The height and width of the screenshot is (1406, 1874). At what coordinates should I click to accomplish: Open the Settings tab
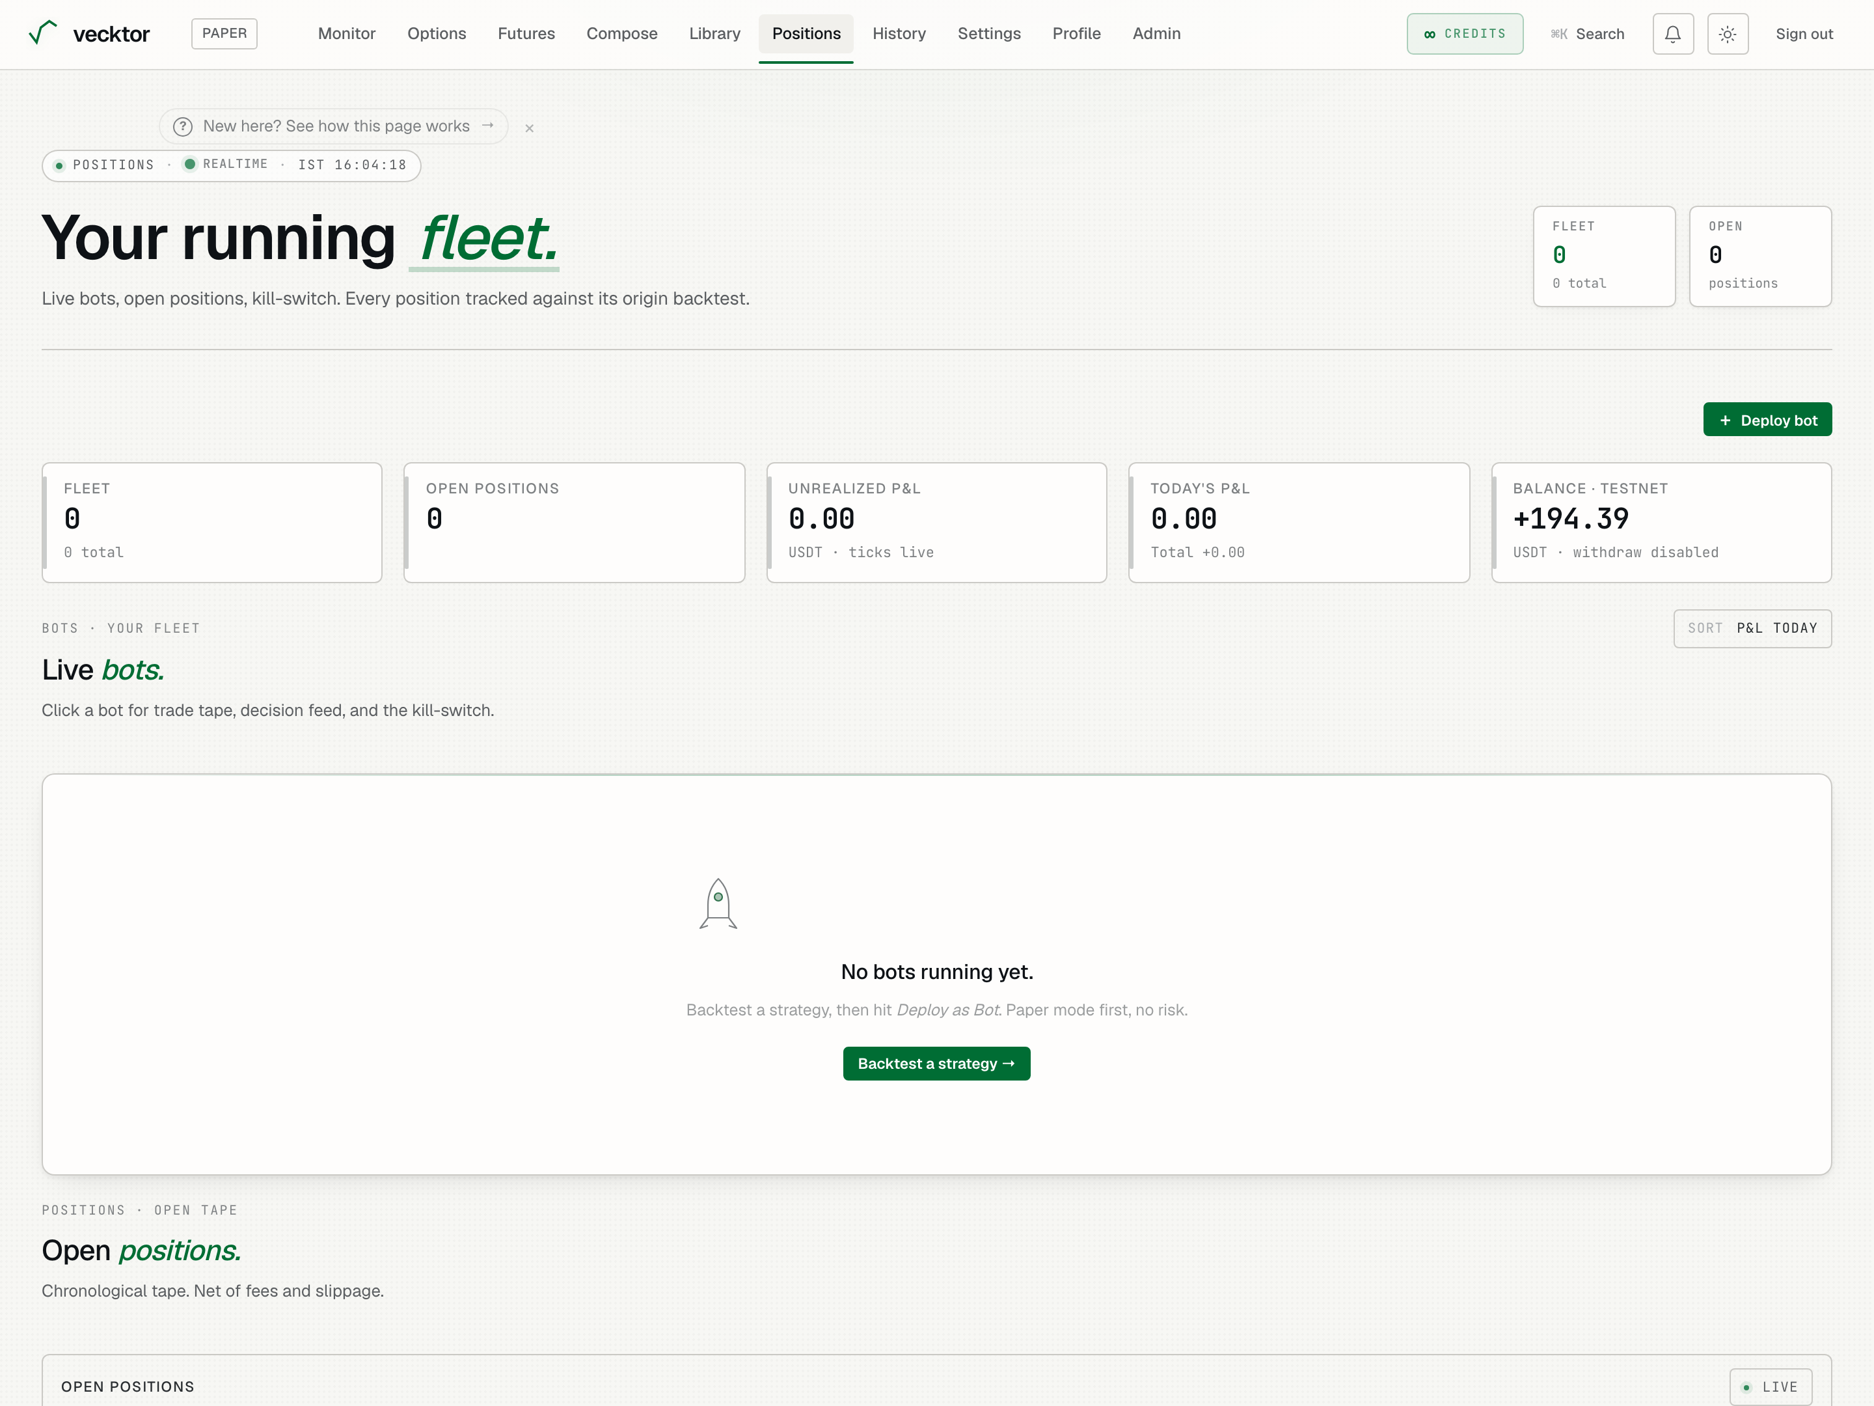click(x=988, y=34)
